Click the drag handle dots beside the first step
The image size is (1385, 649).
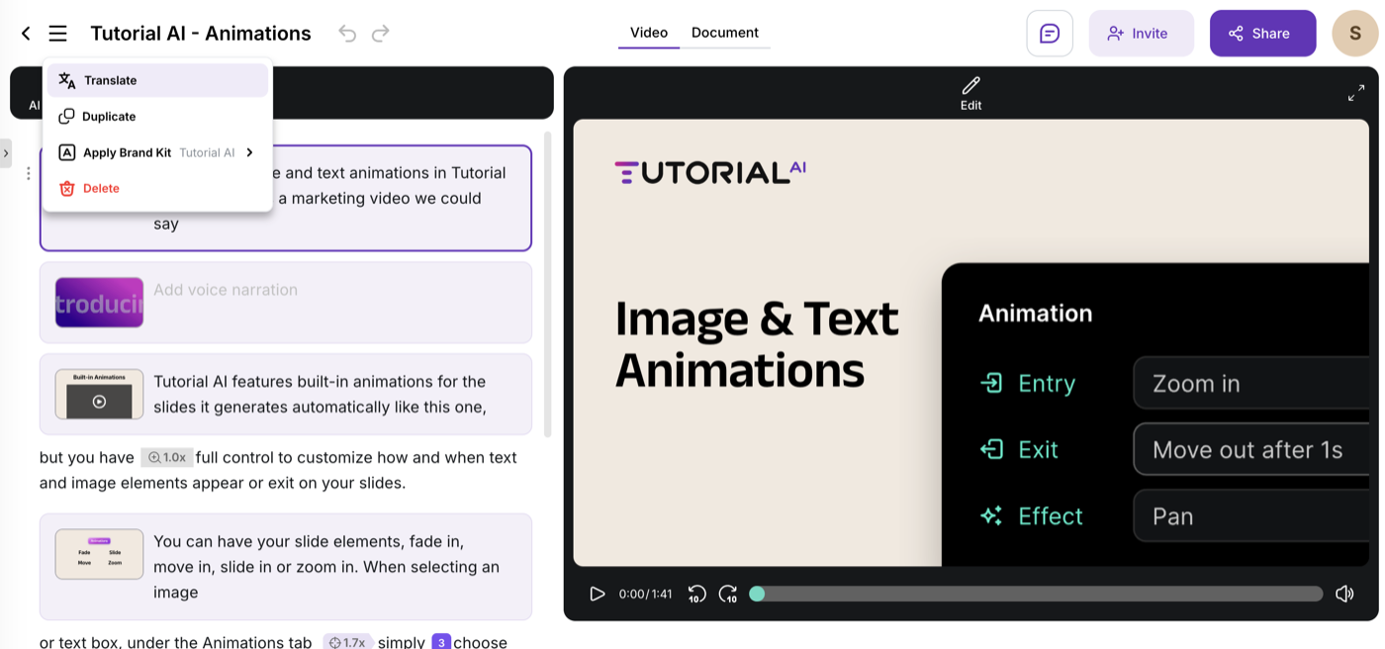point(28,173)
